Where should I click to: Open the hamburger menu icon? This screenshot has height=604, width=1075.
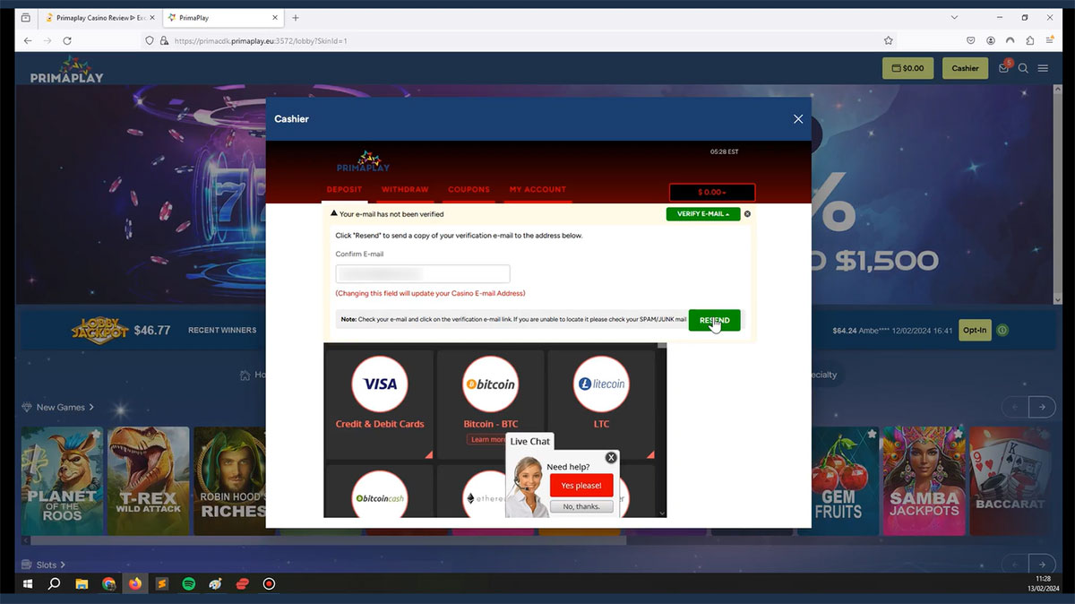click(x=1043, y=68)
